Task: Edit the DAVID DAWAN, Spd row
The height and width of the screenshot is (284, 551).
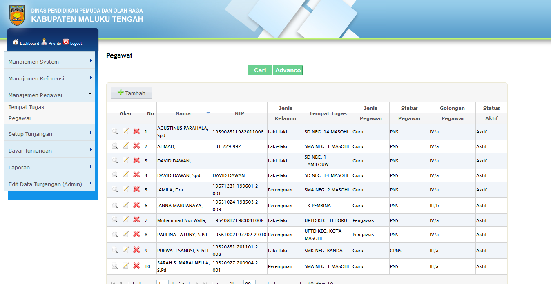Action: [125, 175]
